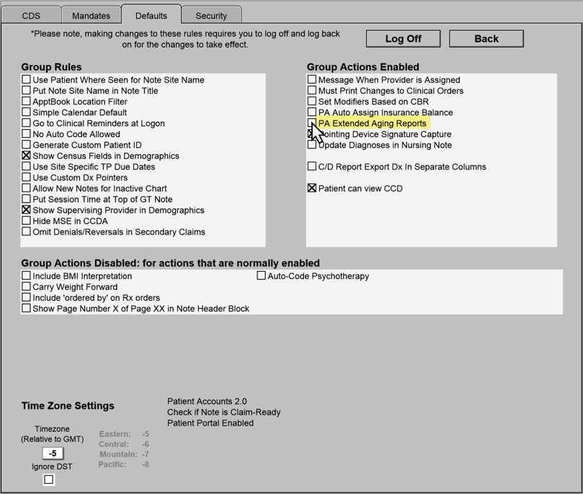Check Auto-Code Psychotherapy option
583x494 pixels.
click(262, 276)
